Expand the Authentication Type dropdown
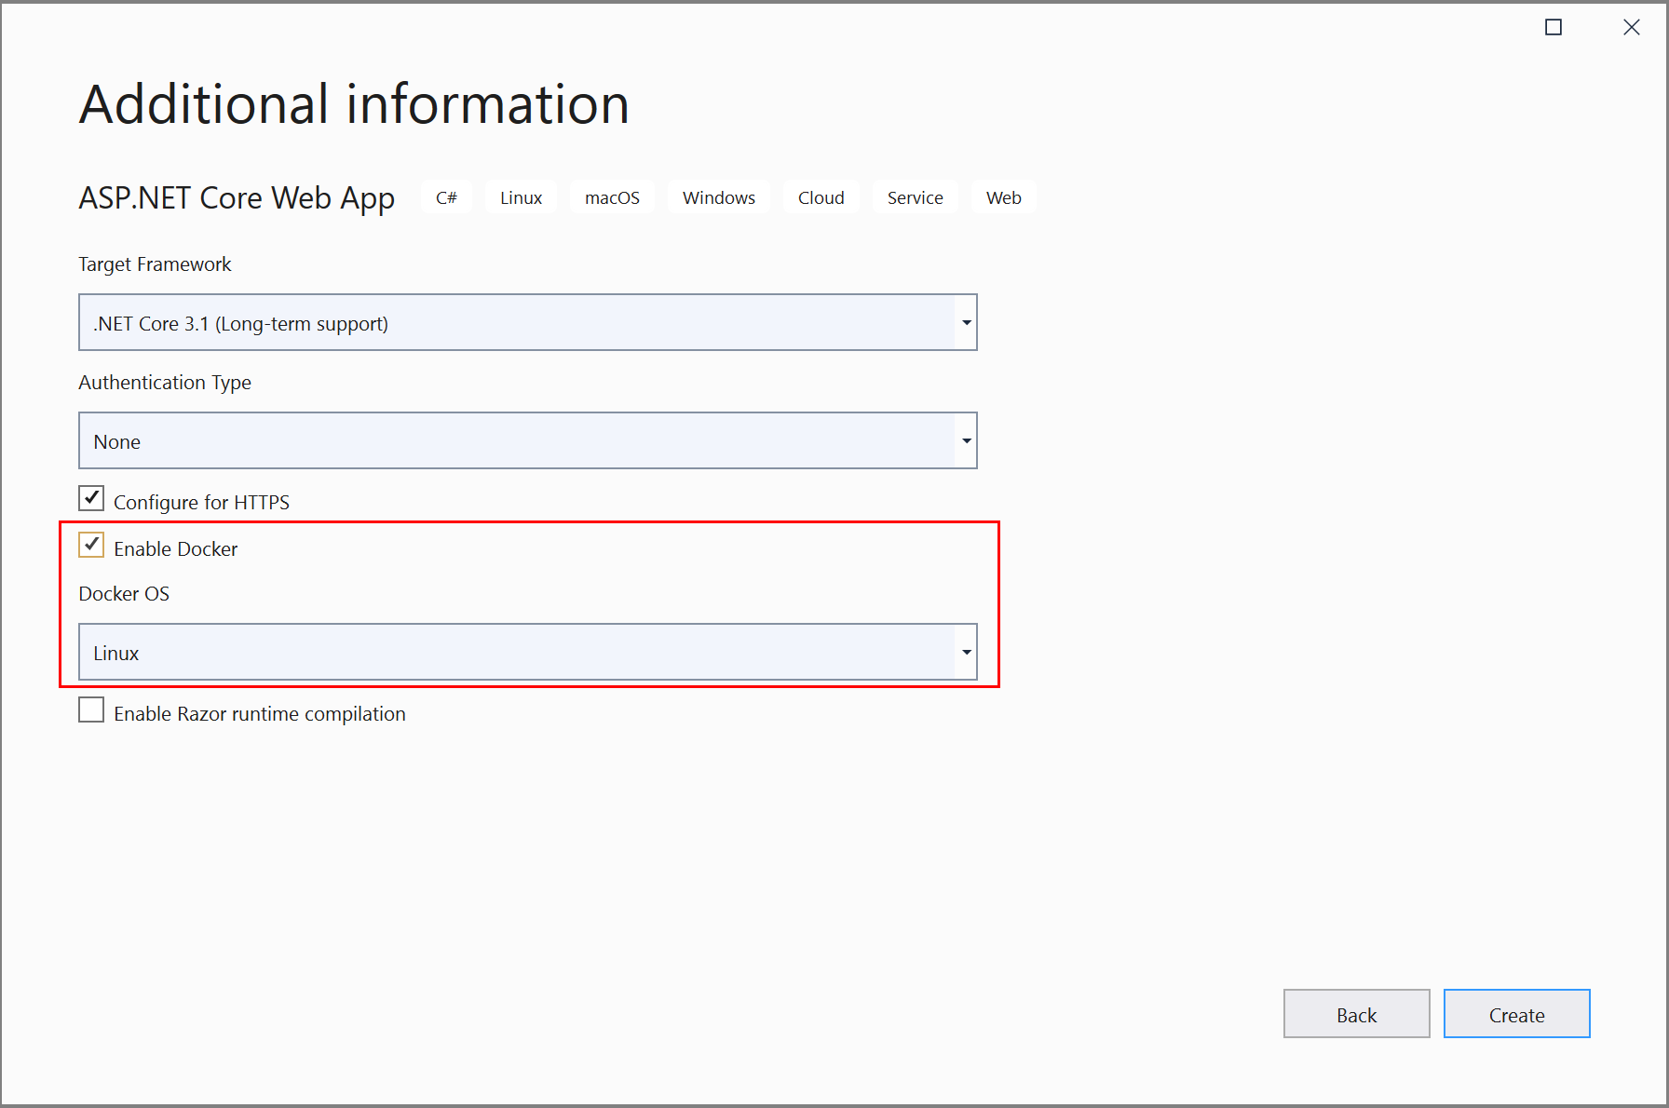The width and height of the screenshot is (1669, 1108). [527, 441]
